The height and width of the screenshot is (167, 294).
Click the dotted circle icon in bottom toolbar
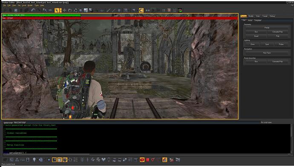tap(70, 160)
